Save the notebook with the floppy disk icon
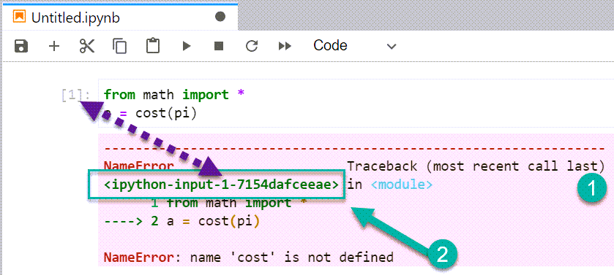 pos(21,46)
